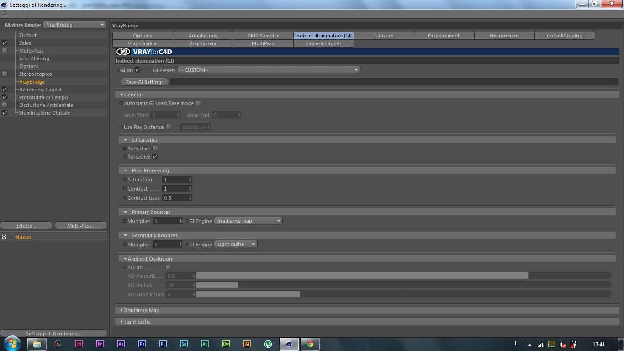Open Primary bounces GI Engine dropdown
Screen dimensions: 624x351
click(248, 221)
